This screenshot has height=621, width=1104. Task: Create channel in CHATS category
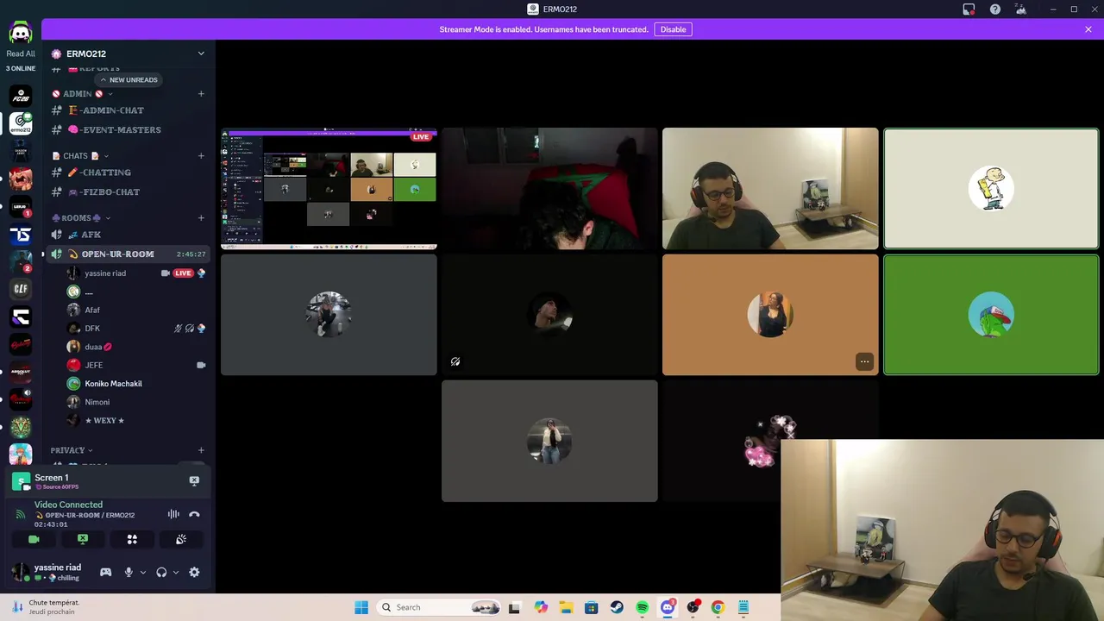pyautogui.click(x=201, y=156)
